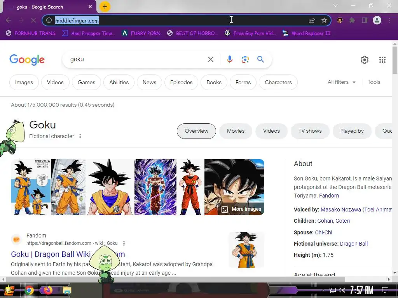Open the browser side panel

pyautogui.click(x=365, y=20)
